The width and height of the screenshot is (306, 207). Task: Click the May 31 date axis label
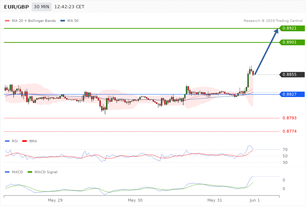click(215, 200)
